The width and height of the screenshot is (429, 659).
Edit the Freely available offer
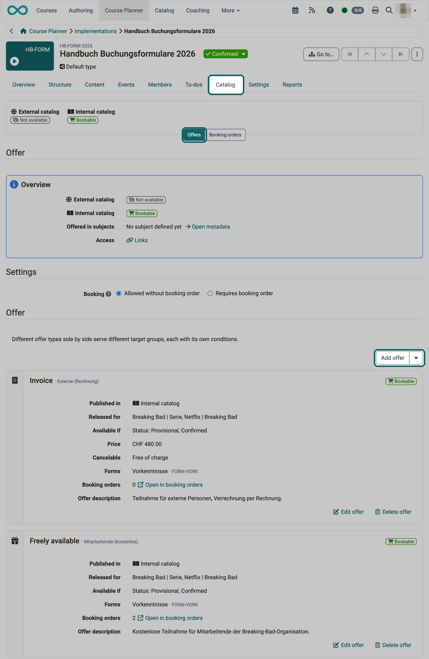coord(348,645)
